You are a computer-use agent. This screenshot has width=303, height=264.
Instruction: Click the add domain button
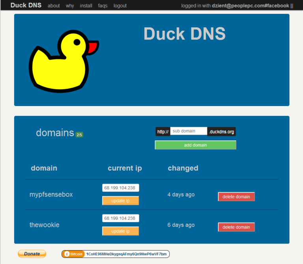[x=195, y=145]
